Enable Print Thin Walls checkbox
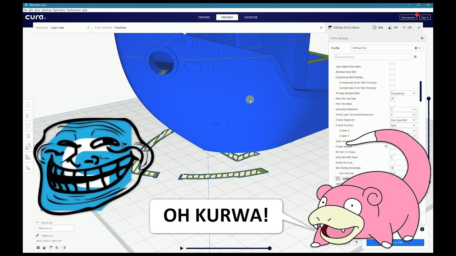The width and height of the screenshot is (456, 256). click(x=392, y=104)
